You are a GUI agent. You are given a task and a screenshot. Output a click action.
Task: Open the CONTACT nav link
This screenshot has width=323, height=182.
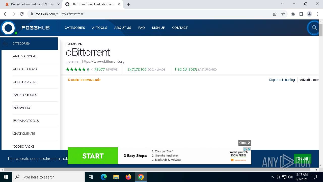180,28
